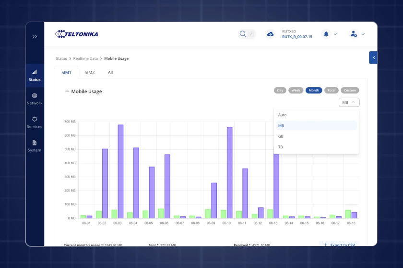
Task: Open notifications bell icon
Action: click(x=326, y=34)
